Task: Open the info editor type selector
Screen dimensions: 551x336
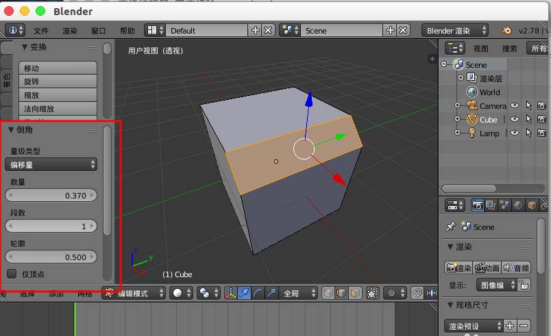Action: tap(16, 31)
